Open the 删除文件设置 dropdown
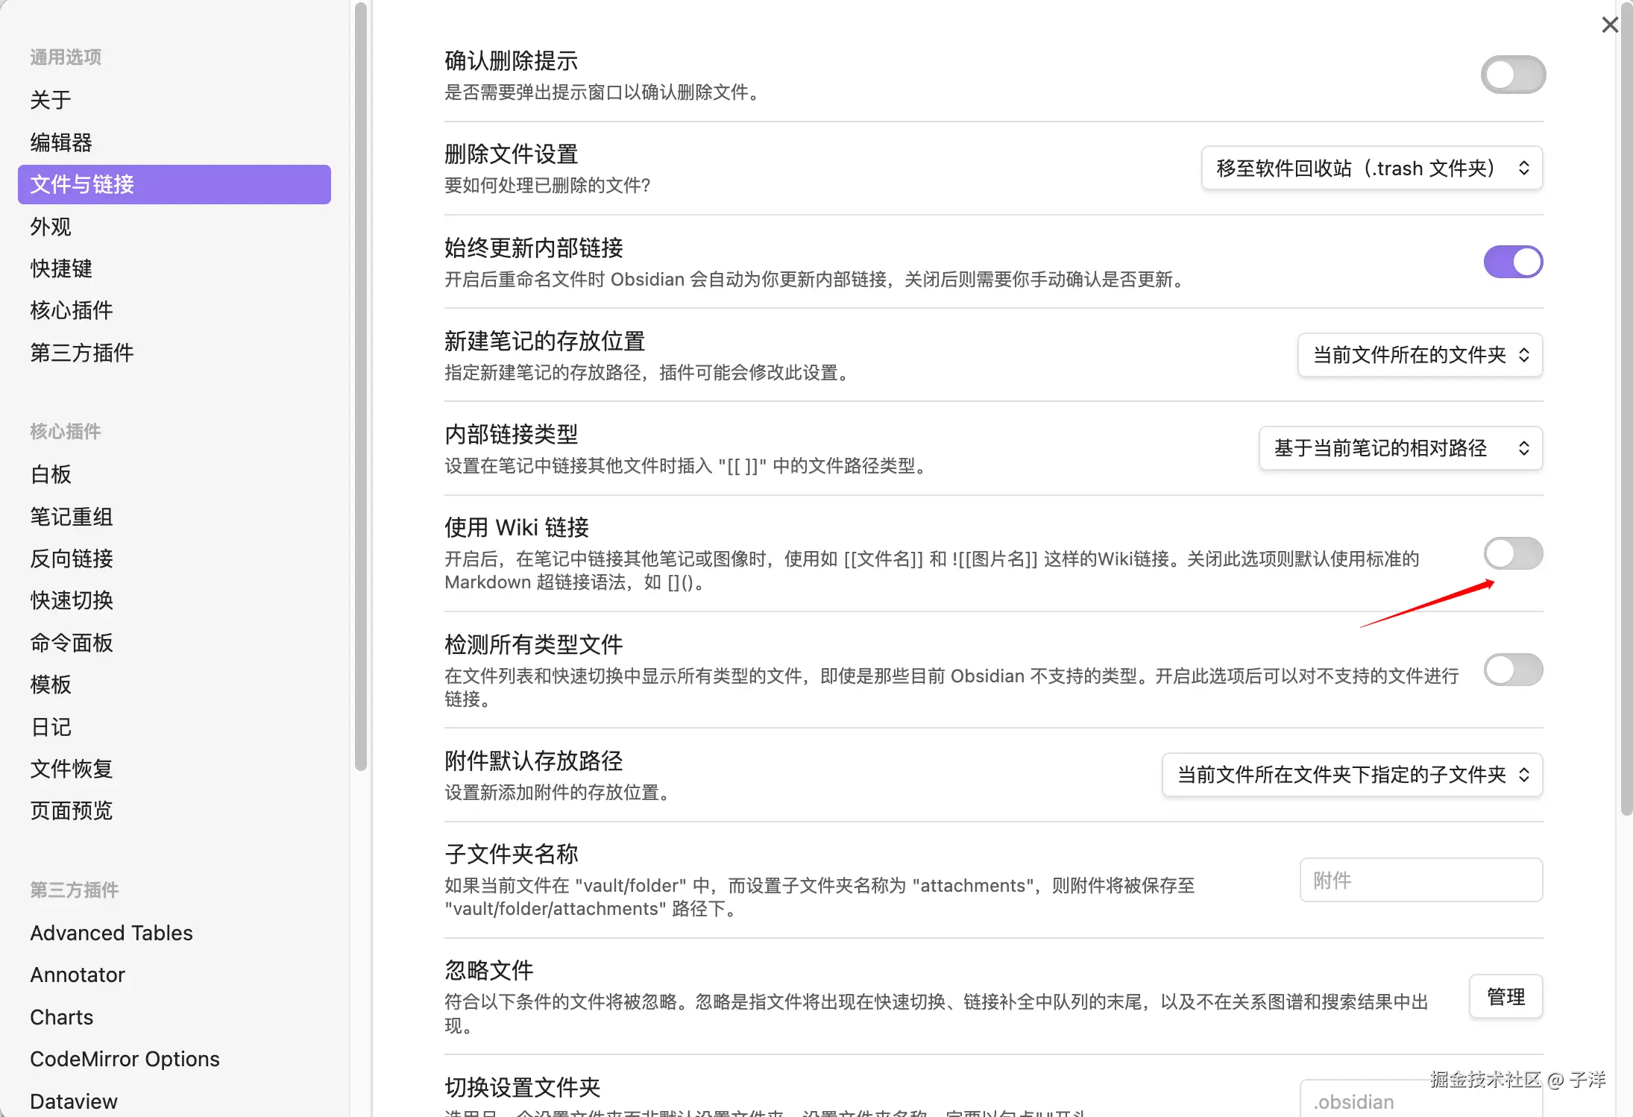This screenshot has width=1633, height=1117. [1371, 169]
